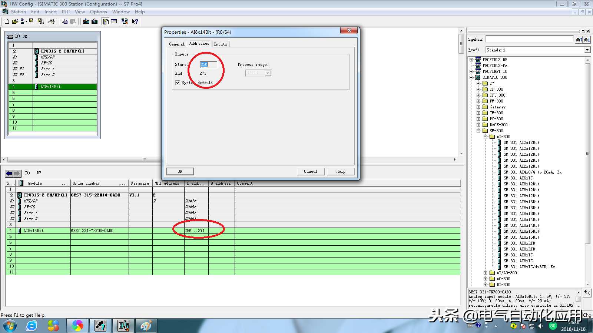The width and height of the screenshot is (593, 333).
Task: Click the Open station folder icon
Action: coord(15,21)
